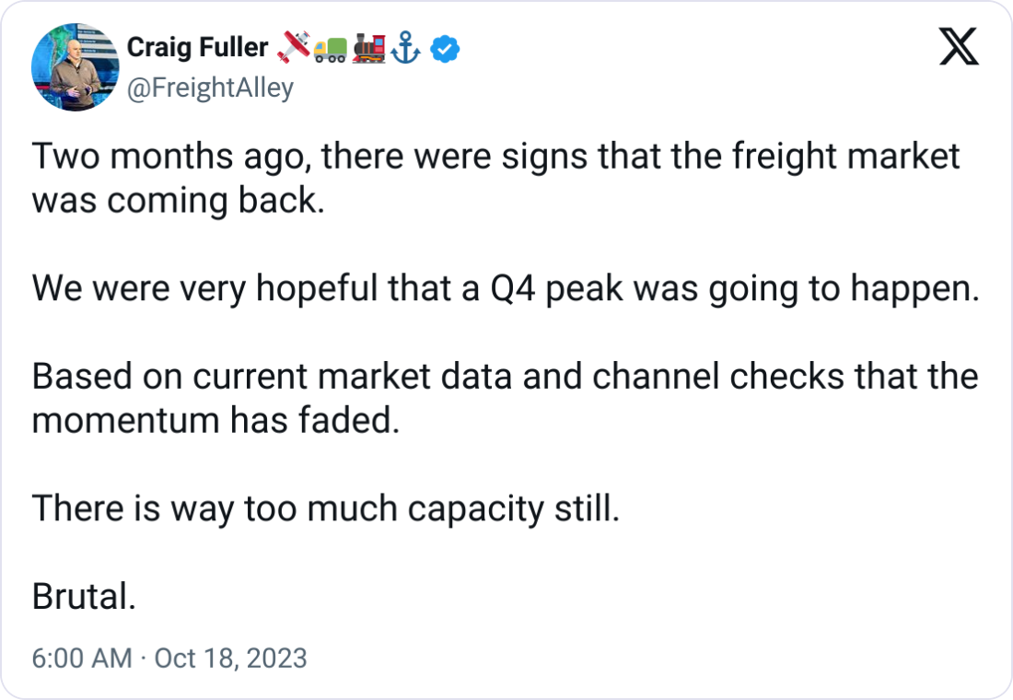Image resolution: width=1013 pixels, height=700 pixels.
Task: Click the line starting "Based on current market data"
Action: (x=505, y=378)
